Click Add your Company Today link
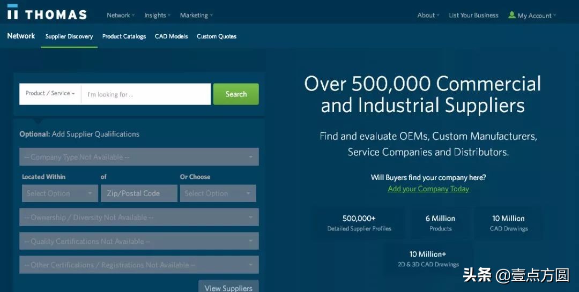579x292 pixels. [x=428, y=189]
